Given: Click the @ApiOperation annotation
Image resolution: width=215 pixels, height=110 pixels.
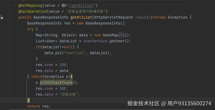Looking at the screenshot, I should tap(33, 12).
